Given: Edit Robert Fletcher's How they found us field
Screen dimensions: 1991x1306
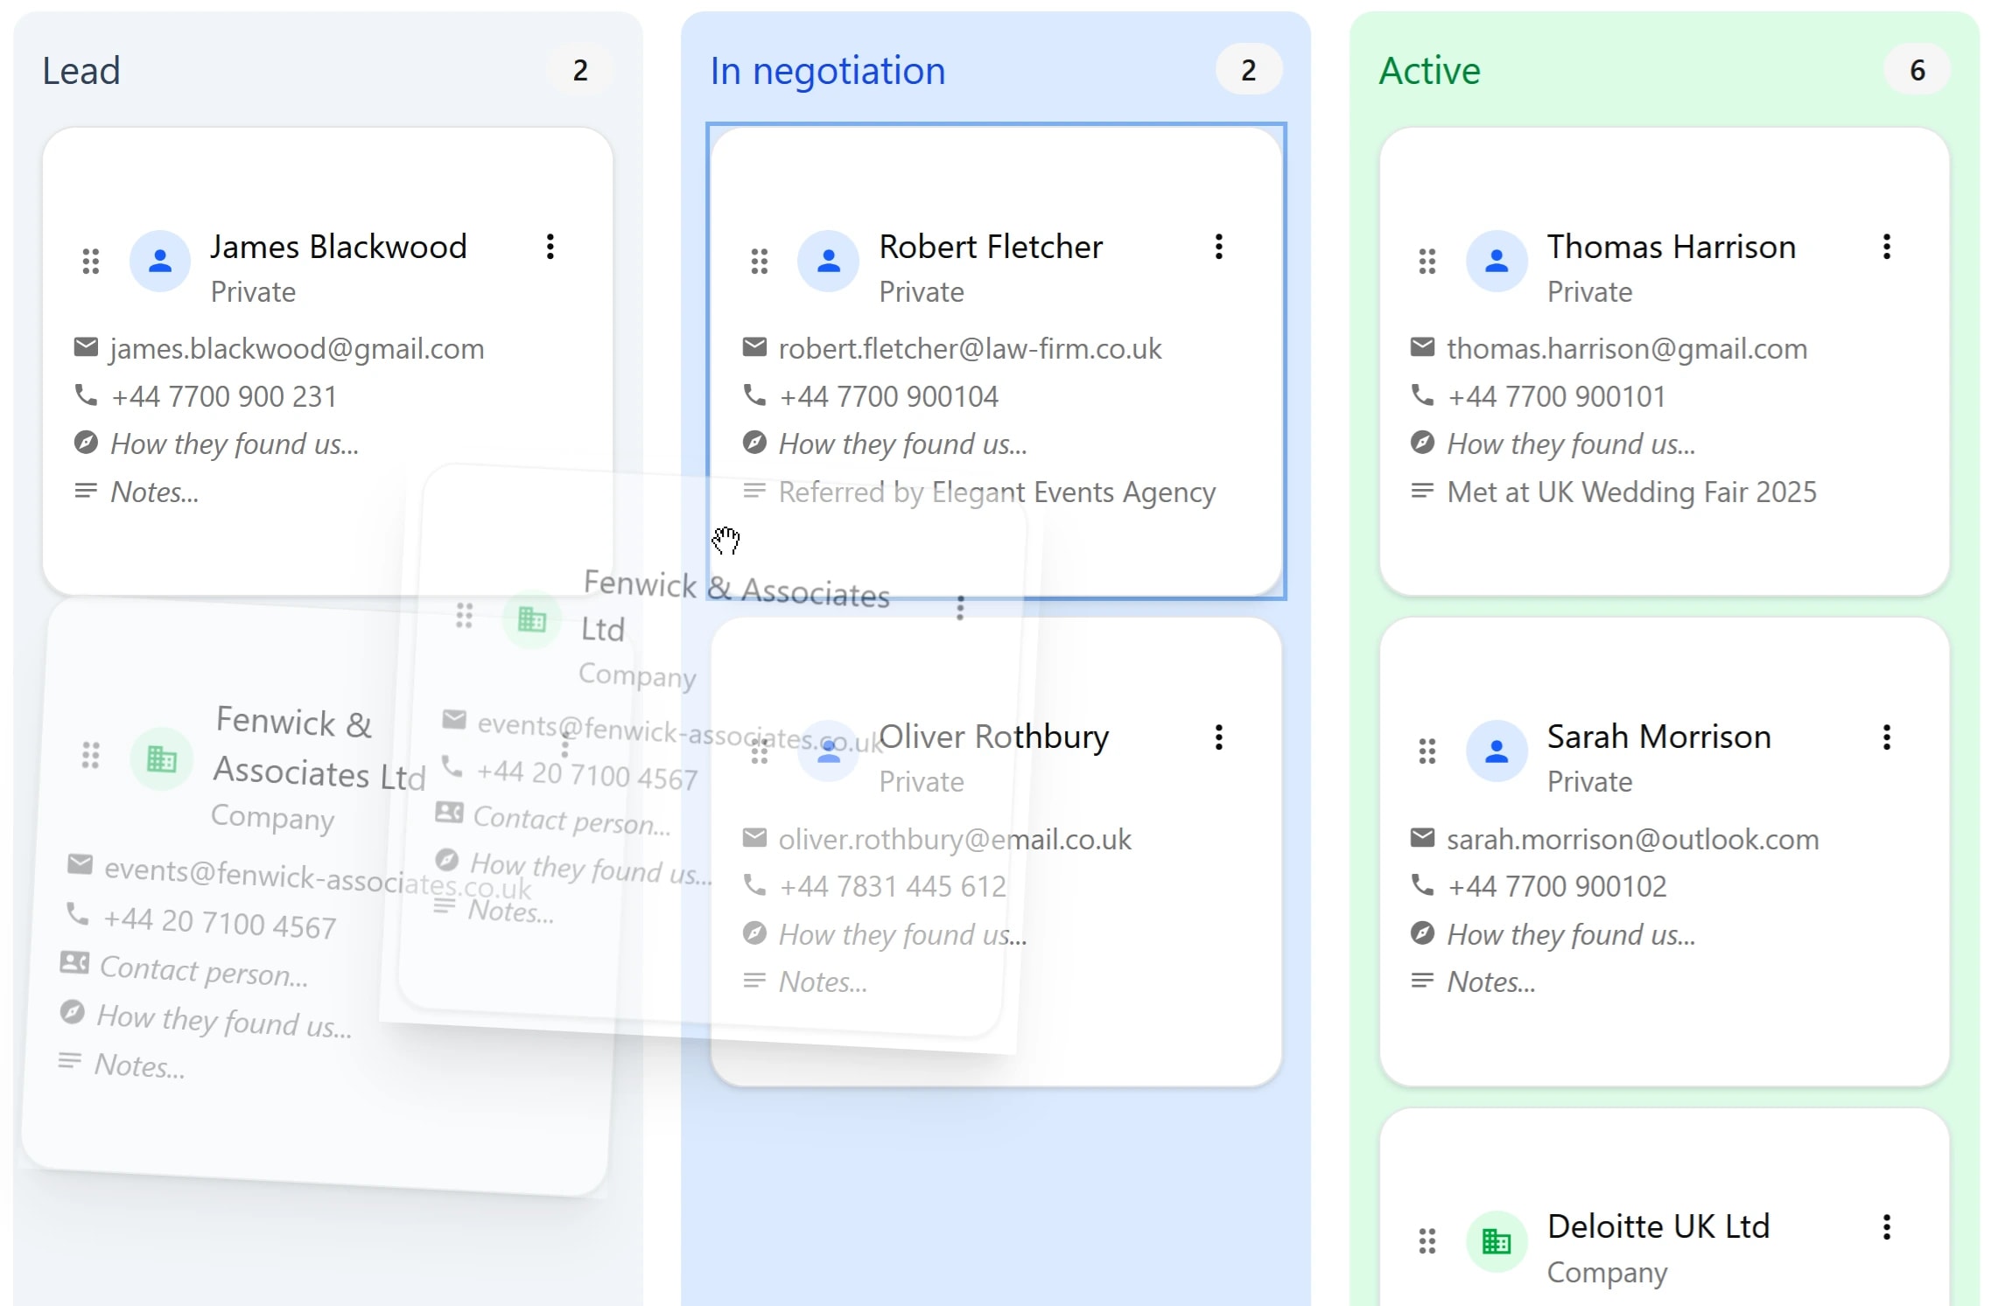Looking at the screenshot, I should pos(903,443).
